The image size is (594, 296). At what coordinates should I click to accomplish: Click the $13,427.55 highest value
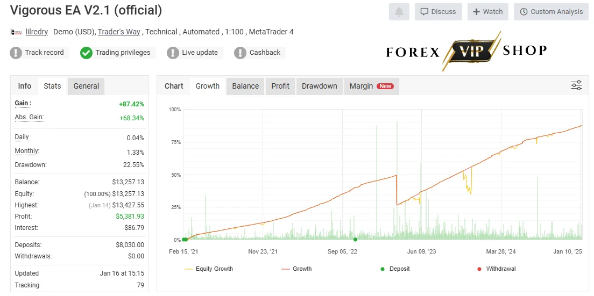[x=128, y=205]
